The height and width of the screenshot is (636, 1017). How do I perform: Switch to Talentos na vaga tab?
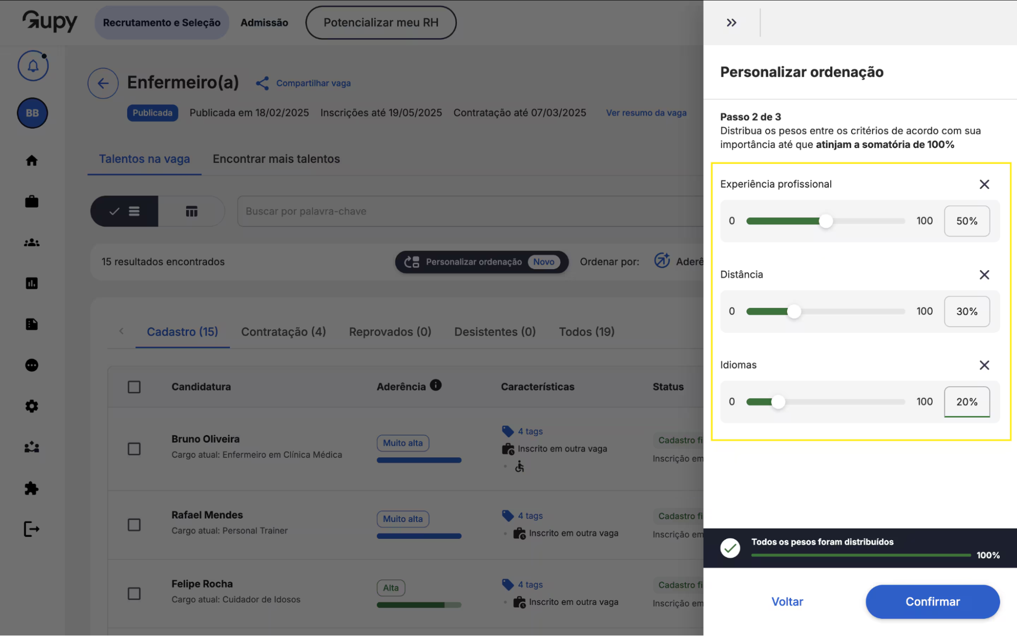(144, 159)
